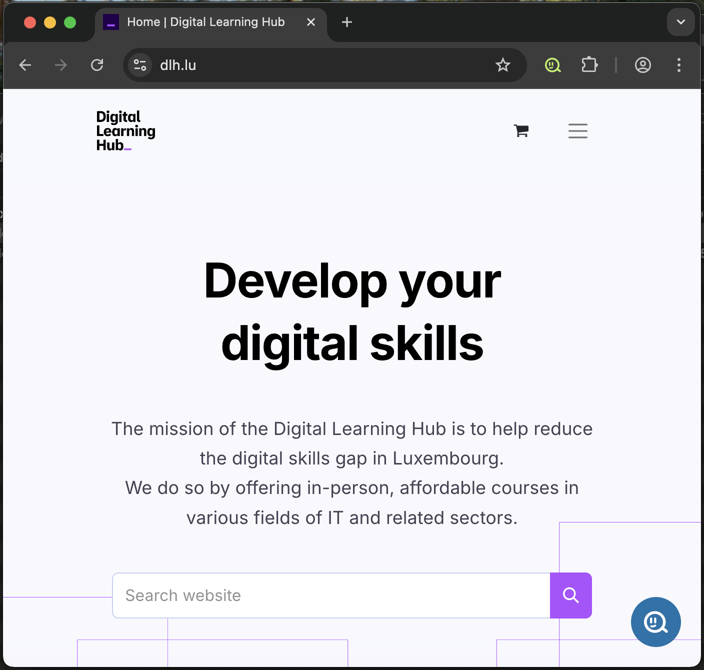Viewport: 704px width, 670px height.
Task: Go back to the previous page
Action: [25, 65]
